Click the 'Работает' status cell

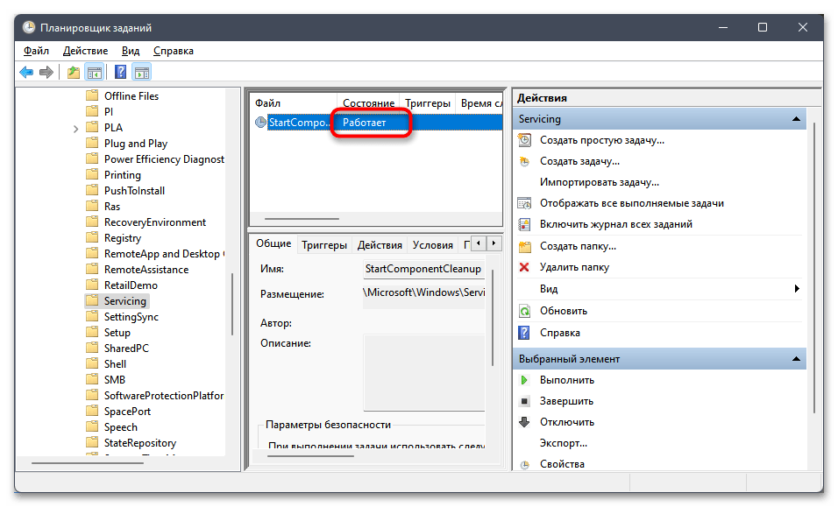(364, 123)
